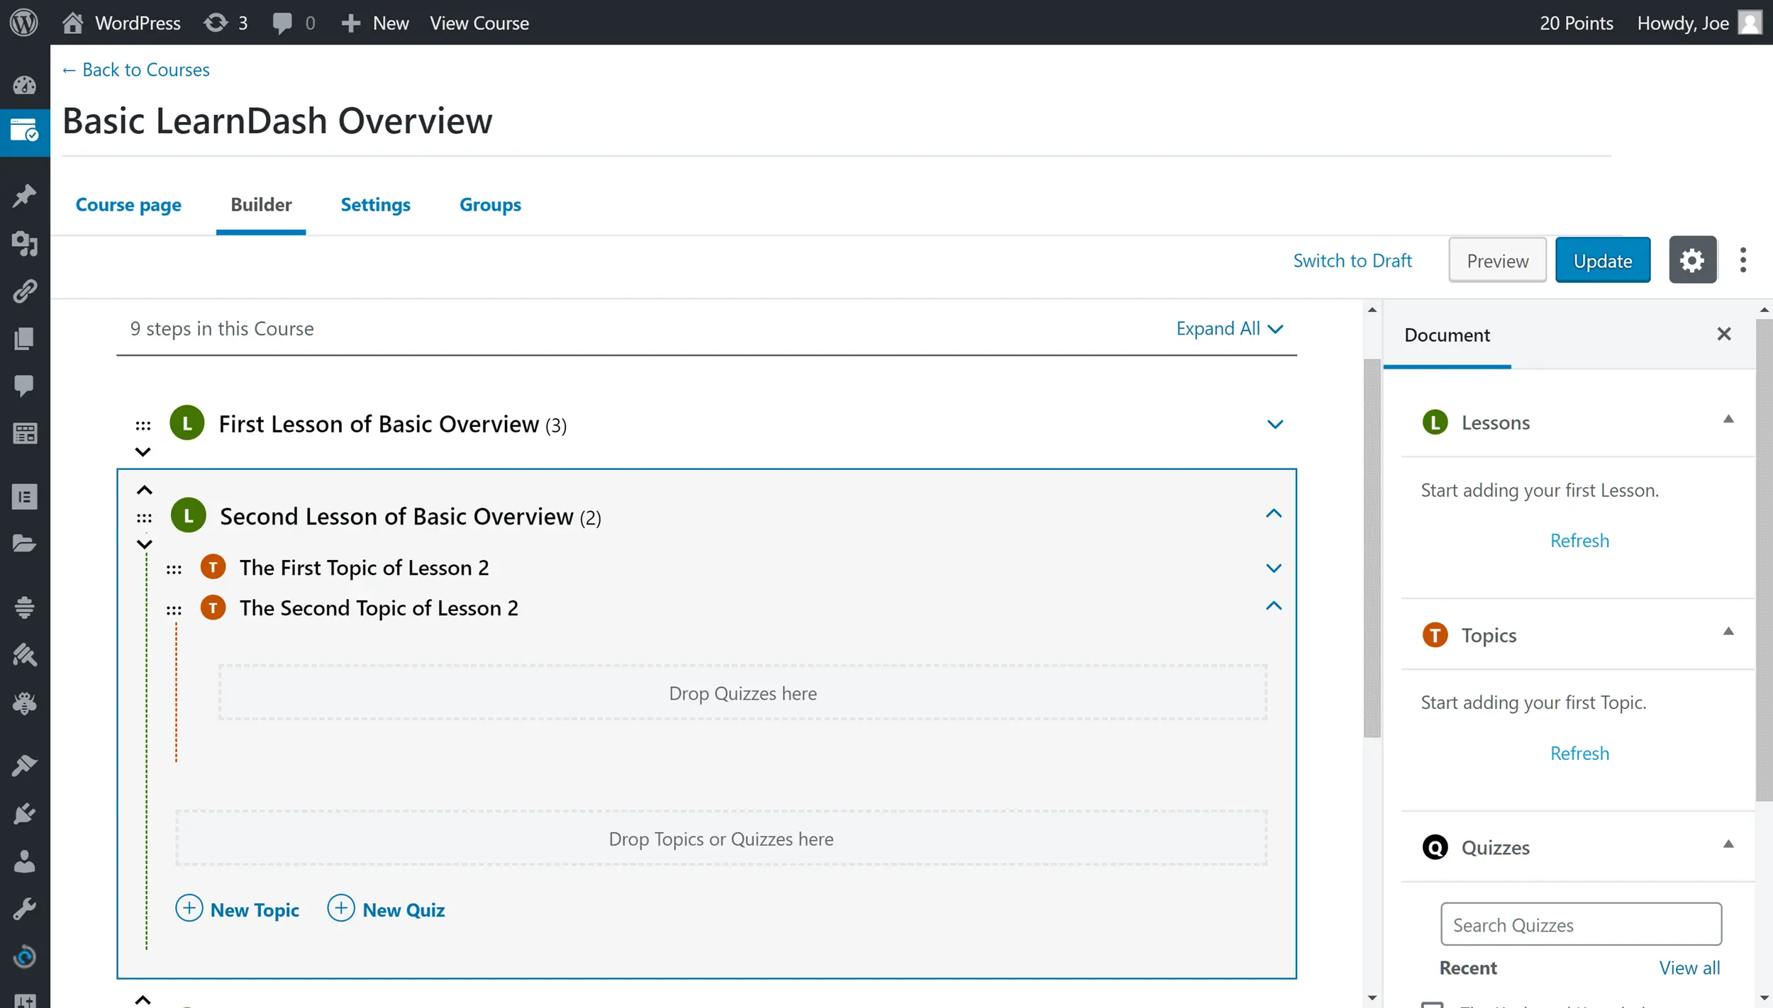Open the three-dot more options menu
Screen dimensions: 1773x1008
click(x=1743, y=260)
